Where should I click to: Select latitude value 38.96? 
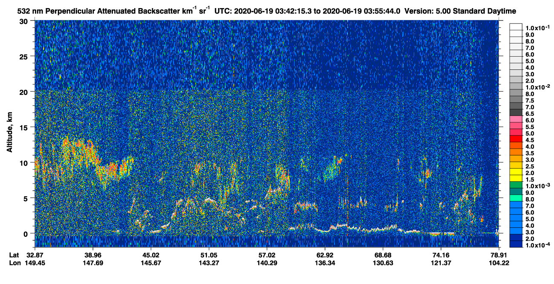(x=93, y=255)
